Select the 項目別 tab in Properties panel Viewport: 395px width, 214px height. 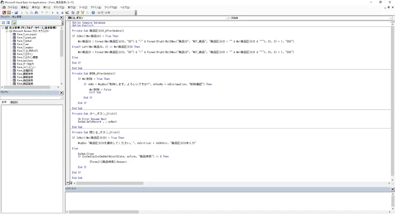pos(14,102)
